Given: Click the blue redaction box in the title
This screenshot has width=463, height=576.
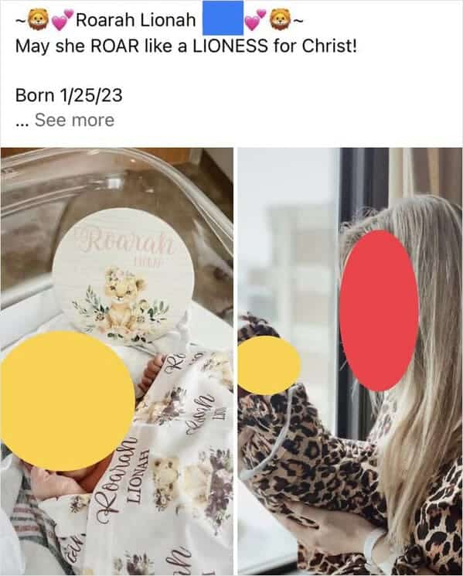Looking at the screenshot, I should point(223,18).
